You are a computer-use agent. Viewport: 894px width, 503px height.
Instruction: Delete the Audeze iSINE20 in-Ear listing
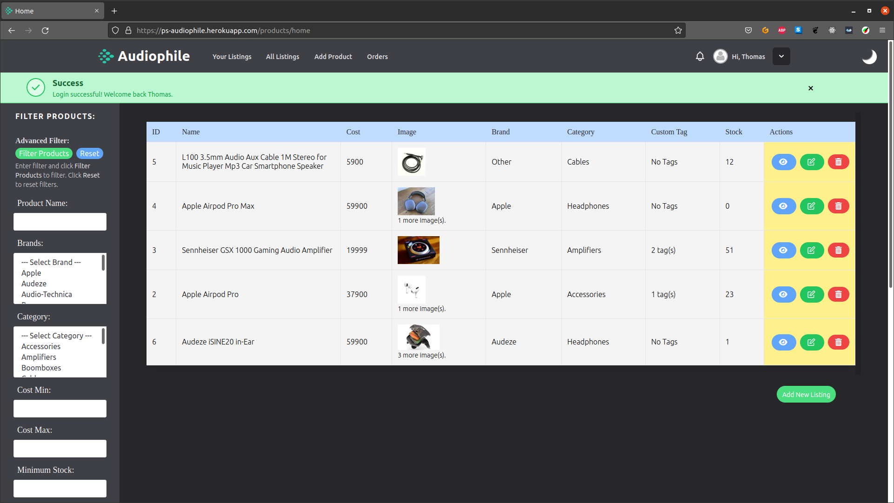coord(839,342)
